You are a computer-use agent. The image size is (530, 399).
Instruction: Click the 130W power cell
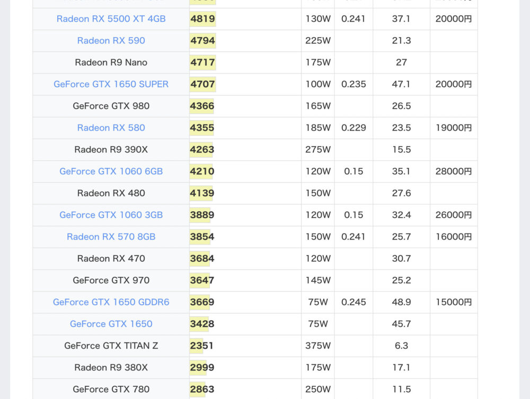[317, 19]
